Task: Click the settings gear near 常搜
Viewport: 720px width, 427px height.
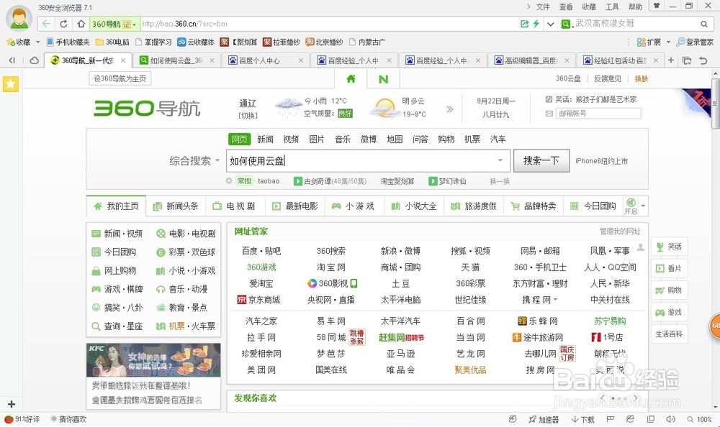Action: pyautogui.click(x=229, y=181)
